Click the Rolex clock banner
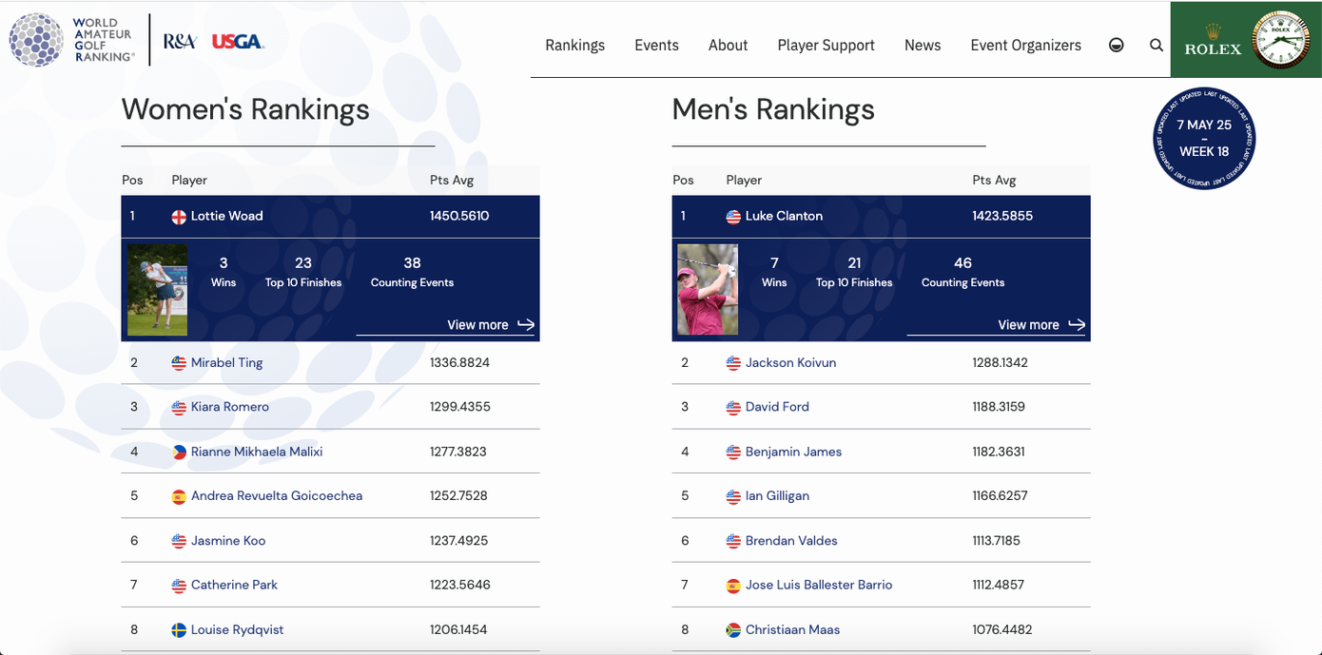Screen dimensions: 1322x655 (x=1245, y=39)
